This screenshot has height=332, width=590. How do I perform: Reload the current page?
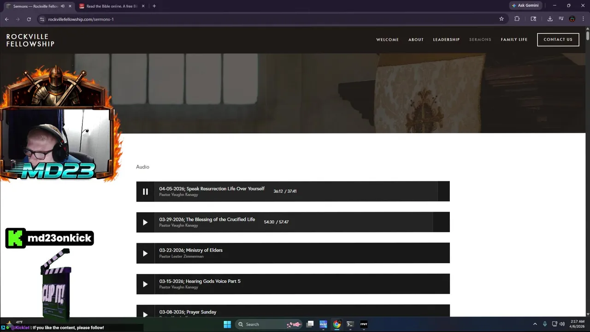point(29,19)
